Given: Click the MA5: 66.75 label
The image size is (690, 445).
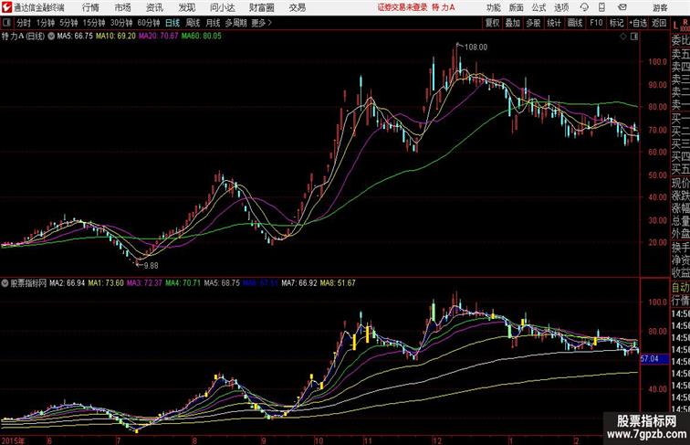Looking at the screenshot, I should (75, 37).
